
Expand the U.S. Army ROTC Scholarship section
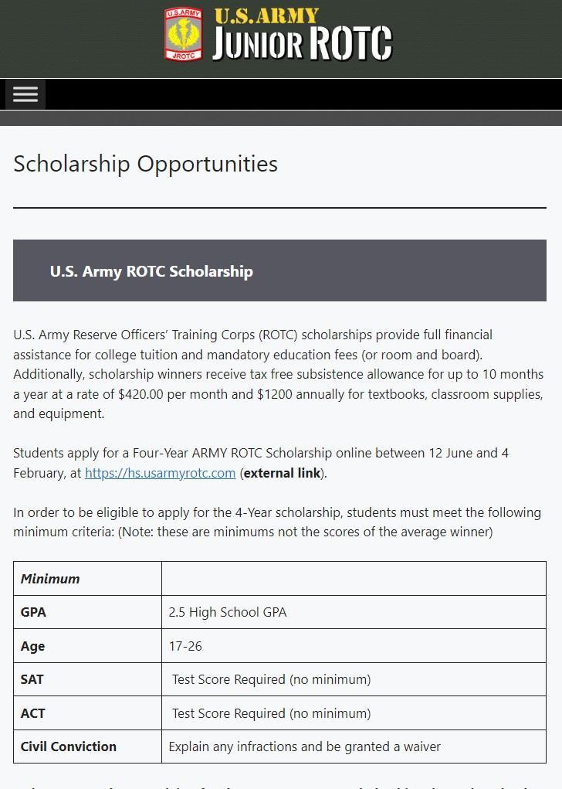(x=151, y=271)
